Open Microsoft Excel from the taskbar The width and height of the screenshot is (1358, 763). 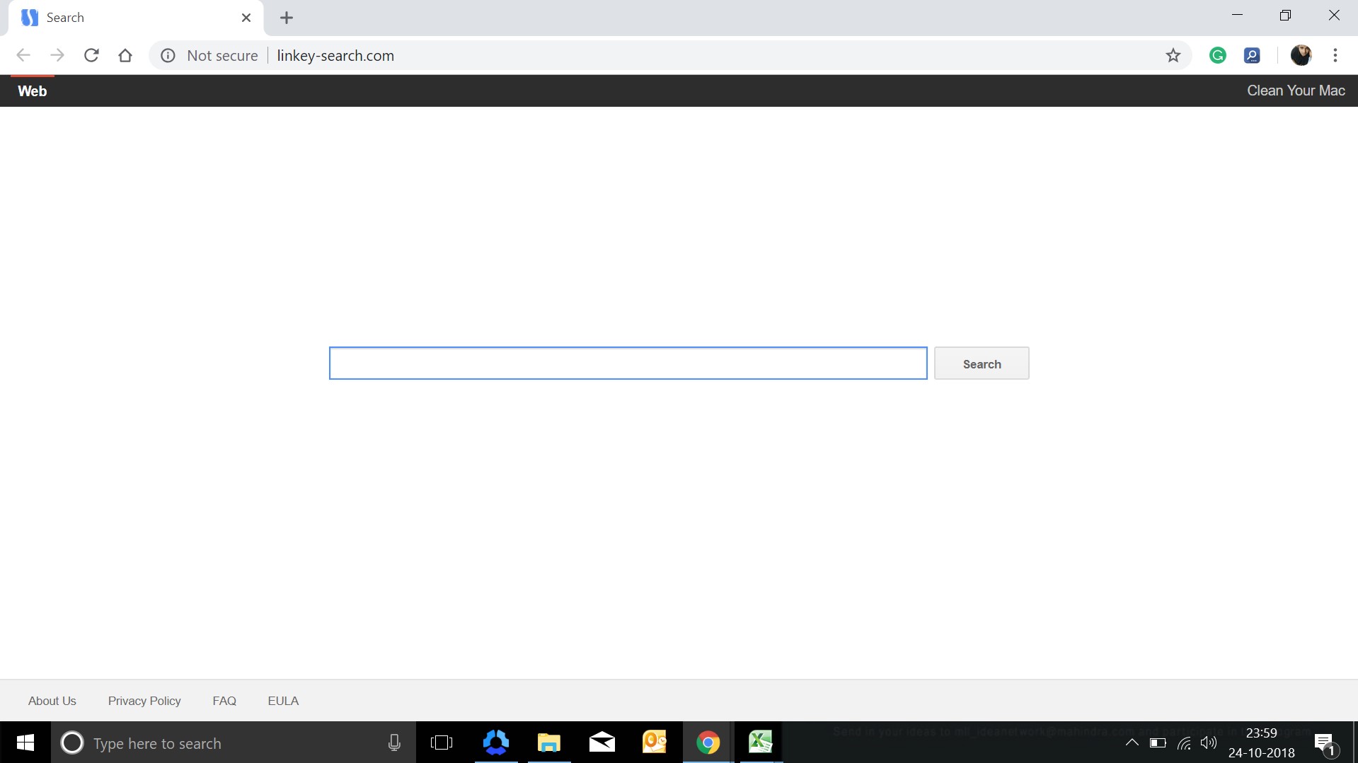761,742
